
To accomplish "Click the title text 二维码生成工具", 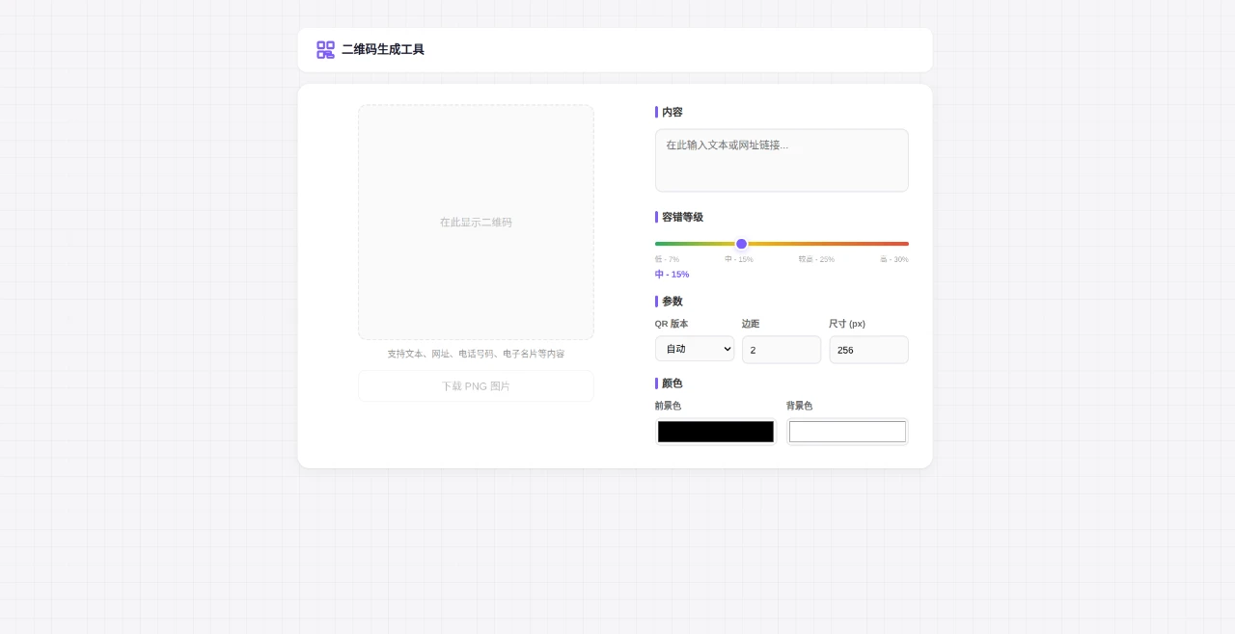I will [383, 50].
